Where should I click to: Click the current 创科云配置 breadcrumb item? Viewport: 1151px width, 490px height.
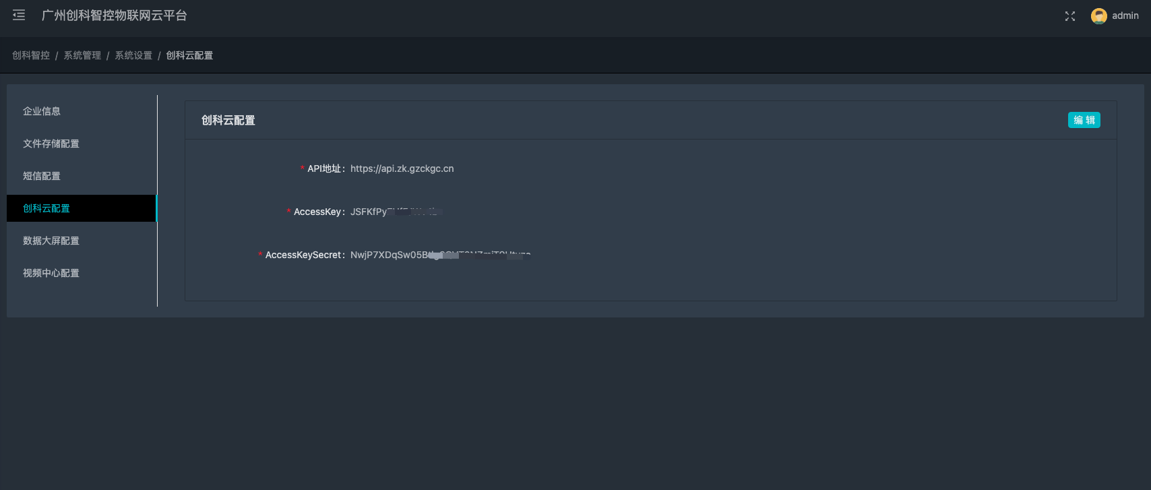189,55
